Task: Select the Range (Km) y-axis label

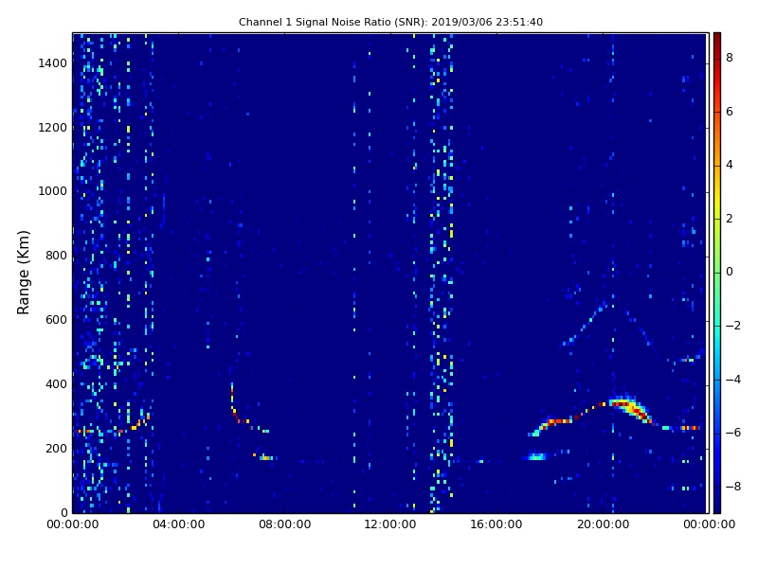Action: click(x=23, y=273)
